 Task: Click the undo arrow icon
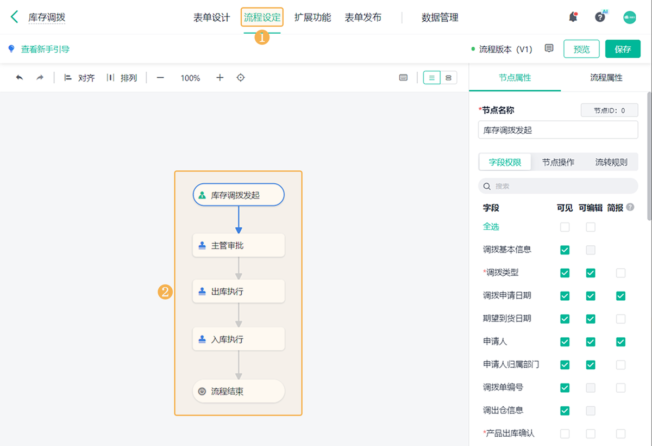pos(20,78)
